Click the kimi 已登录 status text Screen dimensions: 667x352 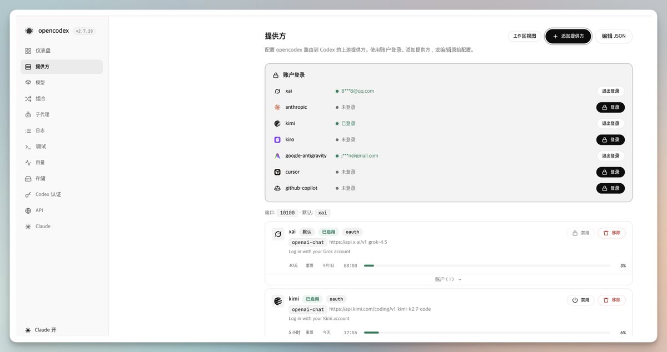point(349,124)
